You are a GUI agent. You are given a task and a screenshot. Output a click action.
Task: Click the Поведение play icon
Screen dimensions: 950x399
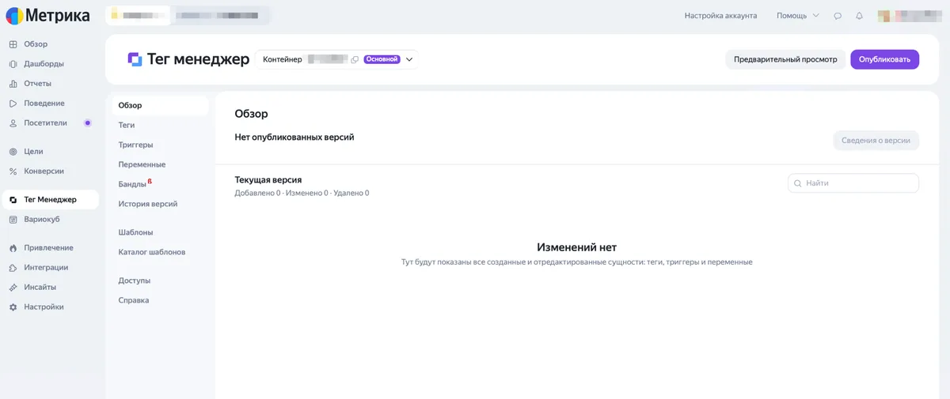13,104
